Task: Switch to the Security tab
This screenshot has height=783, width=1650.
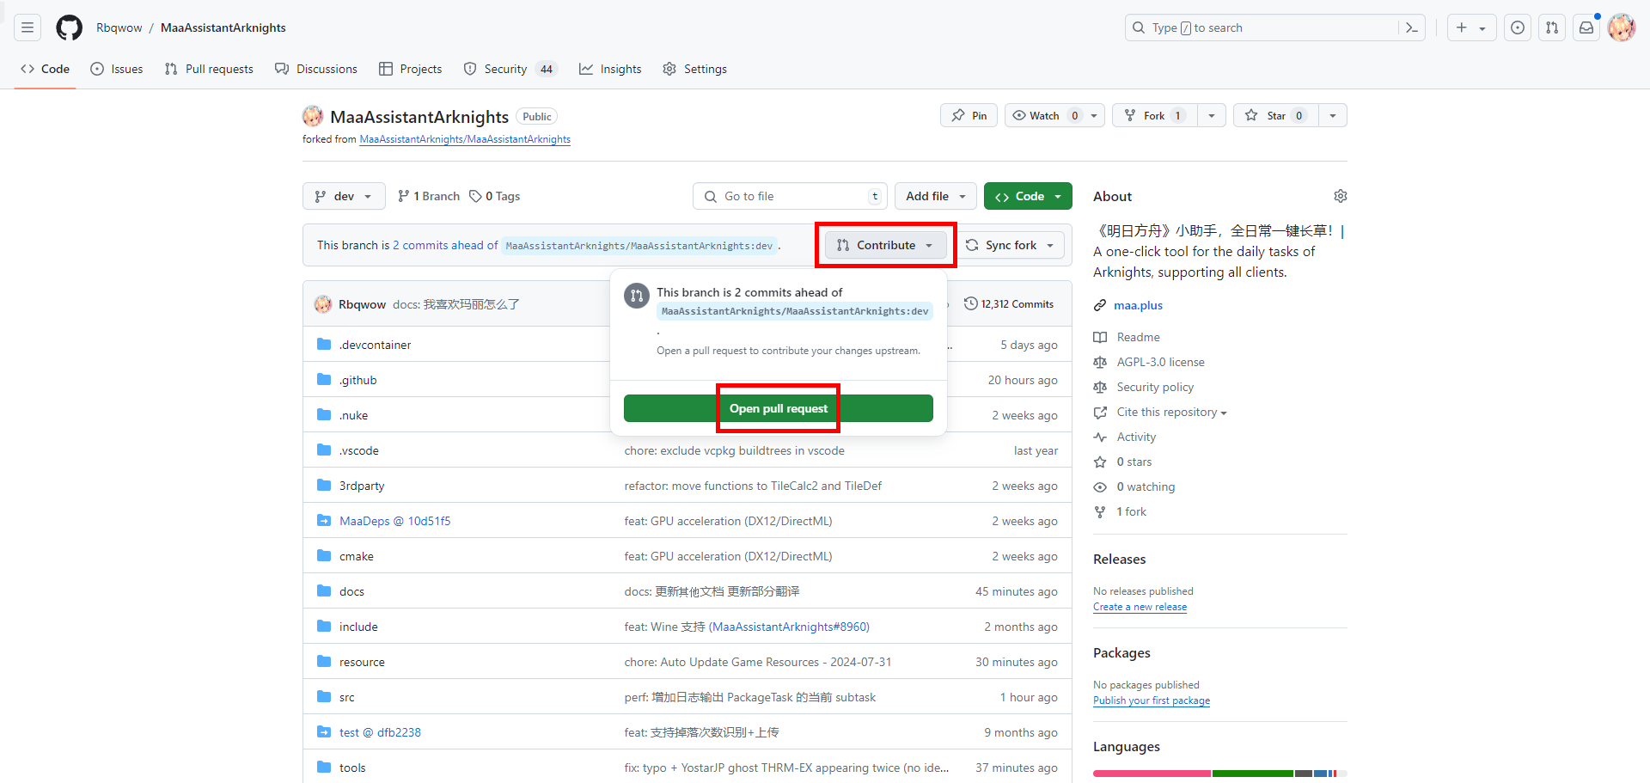Action: click(x=510, y=69)
